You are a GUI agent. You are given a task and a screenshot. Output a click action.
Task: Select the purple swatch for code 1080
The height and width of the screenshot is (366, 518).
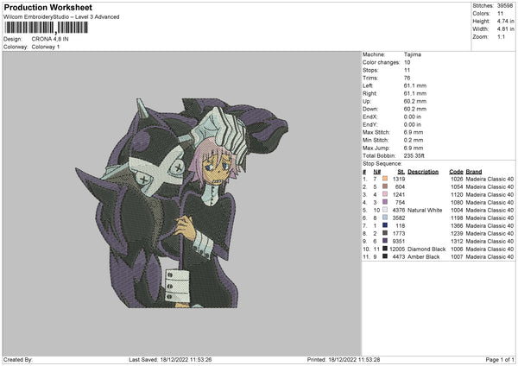(385, 202)
